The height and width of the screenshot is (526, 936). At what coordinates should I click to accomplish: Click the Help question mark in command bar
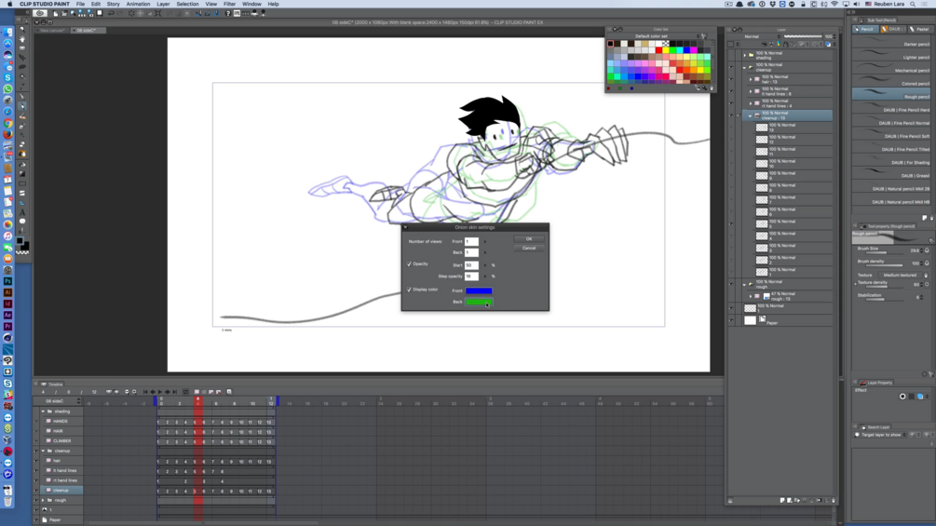tap(228, 13)
